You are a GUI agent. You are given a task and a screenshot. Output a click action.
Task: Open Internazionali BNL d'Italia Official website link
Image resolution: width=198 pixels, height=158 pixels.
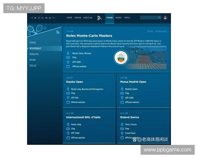(78, 138)
